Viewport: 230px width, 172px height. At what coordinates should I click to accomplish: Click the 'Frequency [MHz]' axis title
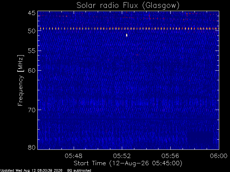tap(20, 80)
